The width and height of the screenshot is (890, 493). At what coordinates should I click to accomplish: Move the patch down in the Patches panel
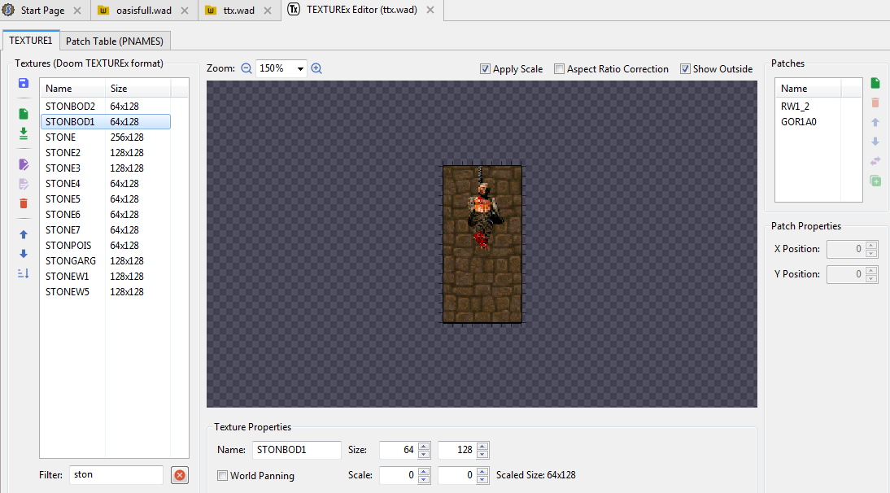875,142
